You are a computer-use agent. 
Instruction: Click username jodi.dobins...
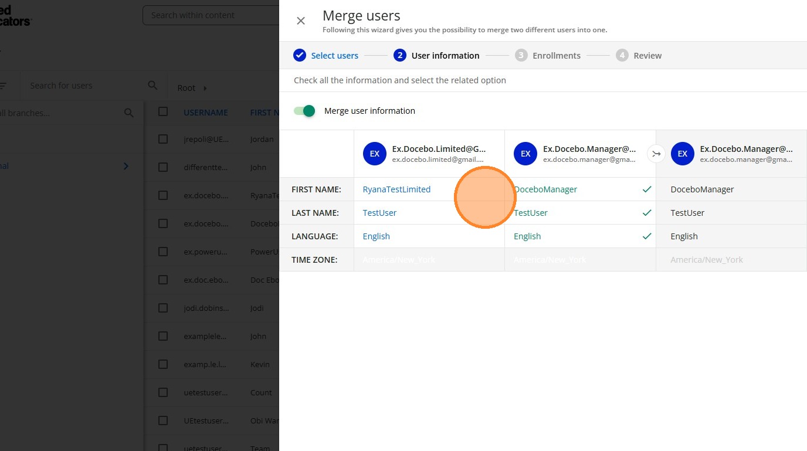tap(206, 308)
